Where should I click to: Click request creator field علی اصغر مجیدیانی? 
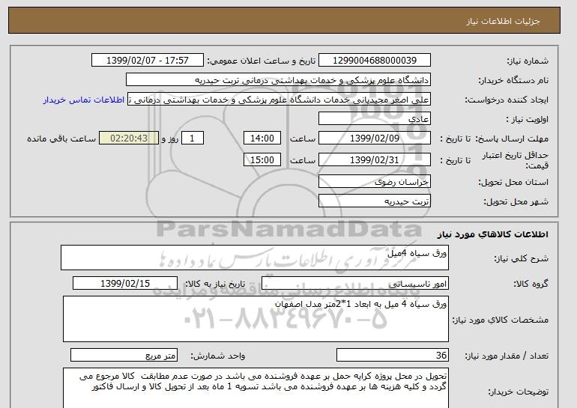tap(279, 100)
